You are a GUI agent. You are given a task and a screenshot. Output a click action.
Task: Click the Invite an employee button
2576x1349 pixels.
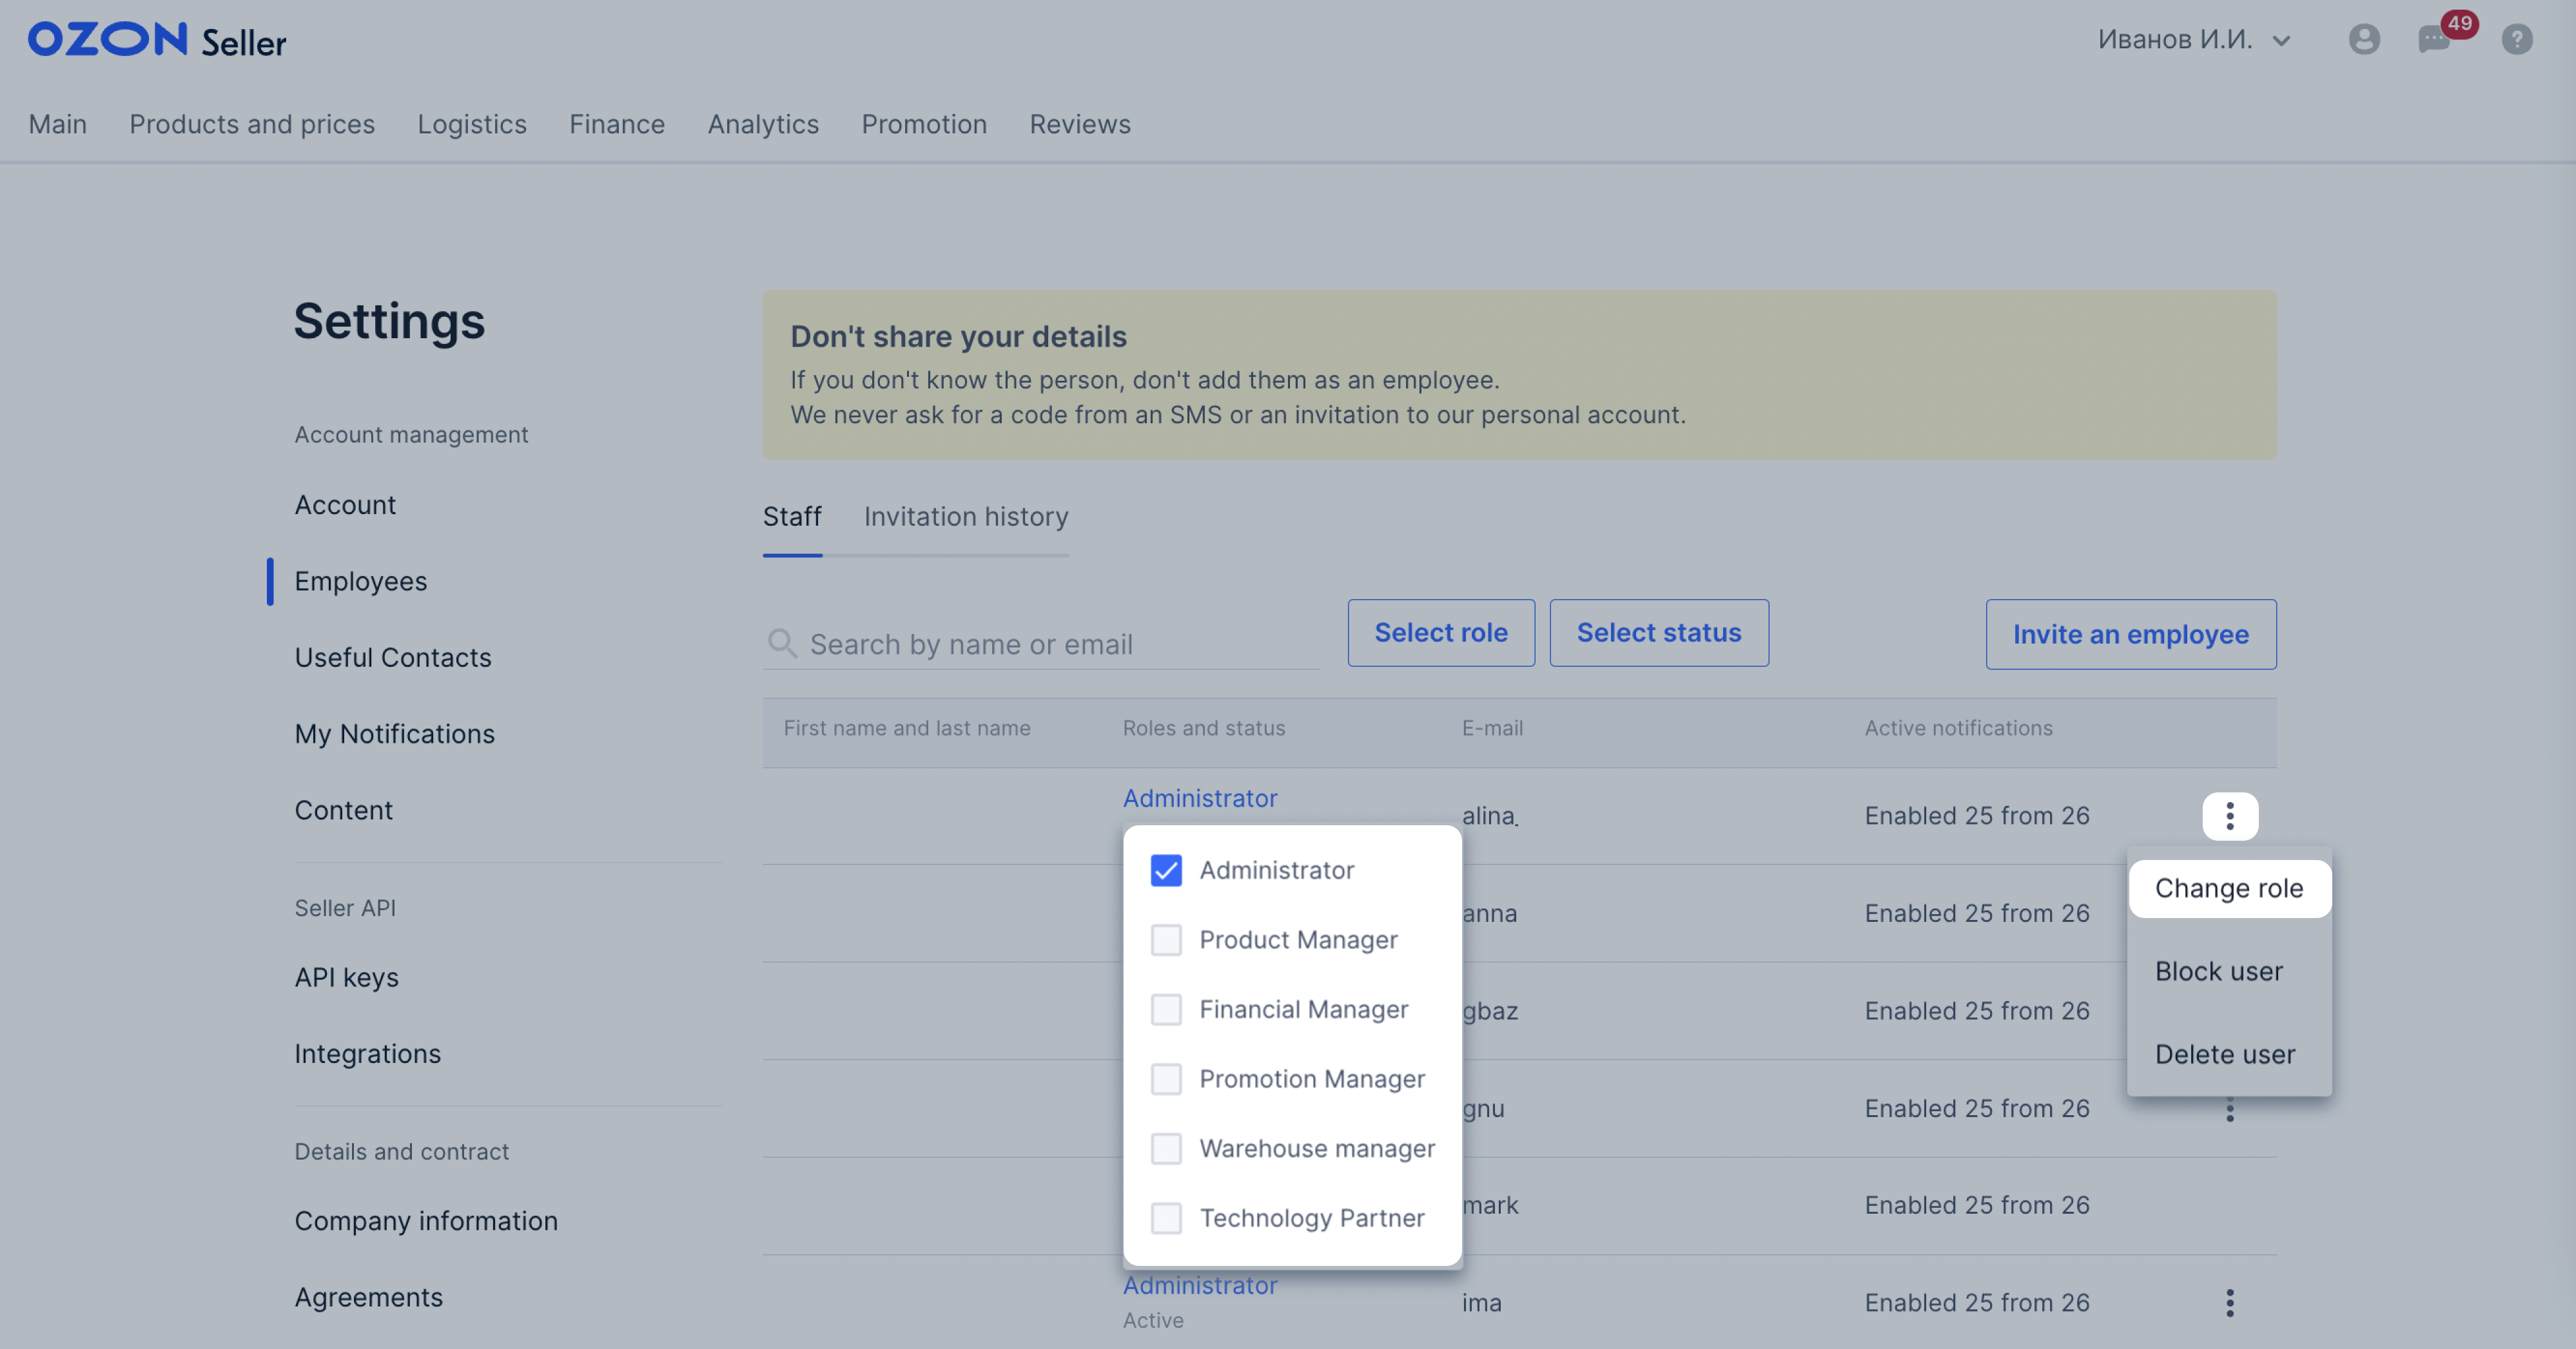[x=2131, y=635]
